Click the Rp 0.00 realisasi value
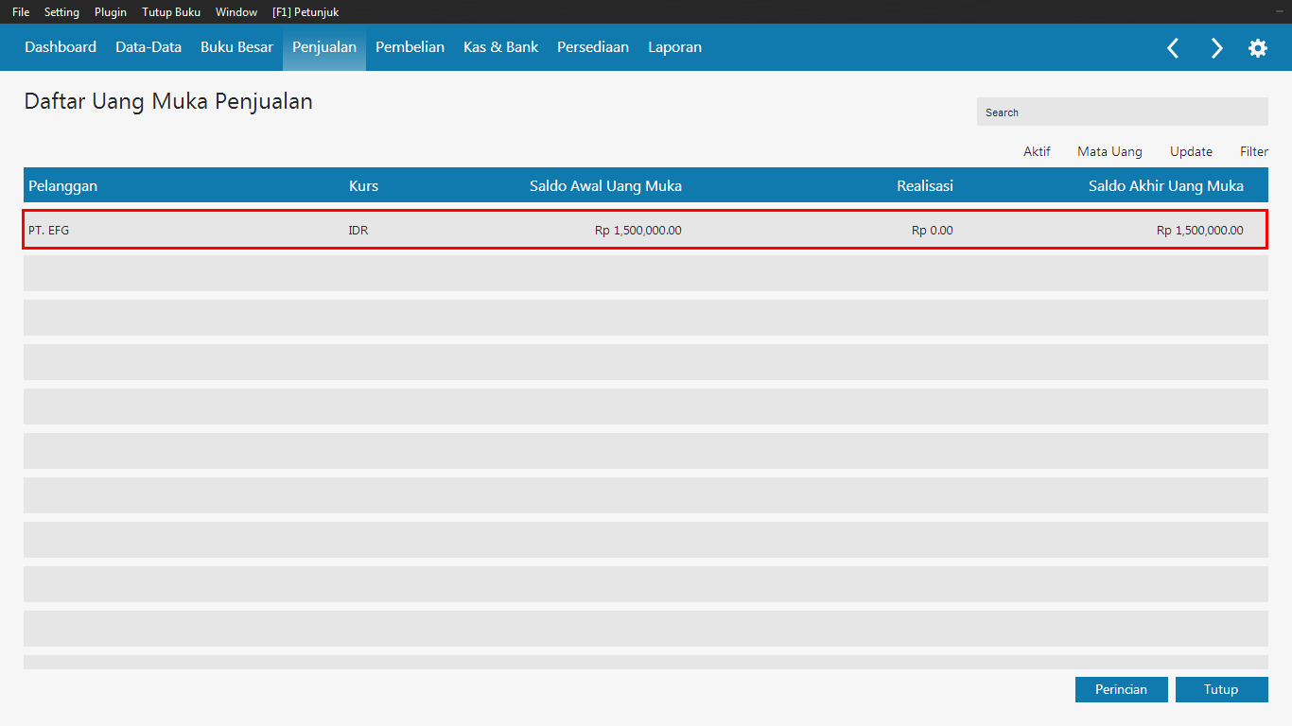This screenshot has height=726, width=1292. 932,230
